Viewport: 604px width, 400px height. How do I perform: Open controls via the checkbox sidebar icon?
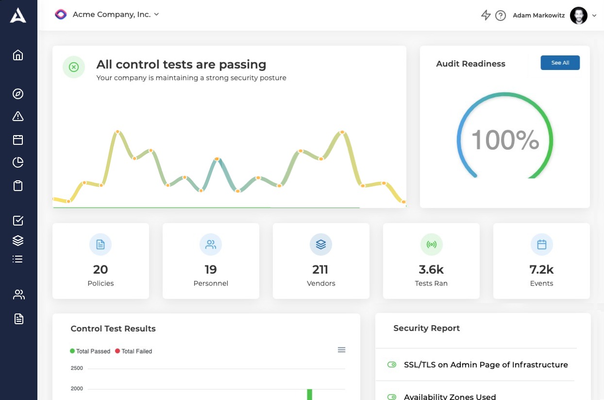pos(18,220)
